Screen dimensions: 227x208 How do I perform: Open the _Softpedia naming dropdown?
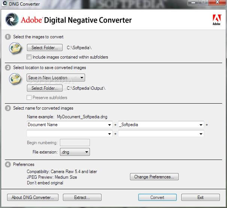[x=161, y=125]
